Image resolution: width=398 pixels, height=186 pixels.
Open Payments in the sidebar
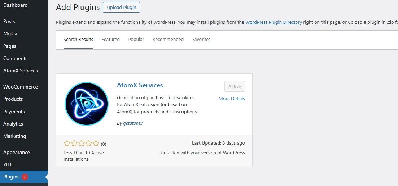click(14, 112)
